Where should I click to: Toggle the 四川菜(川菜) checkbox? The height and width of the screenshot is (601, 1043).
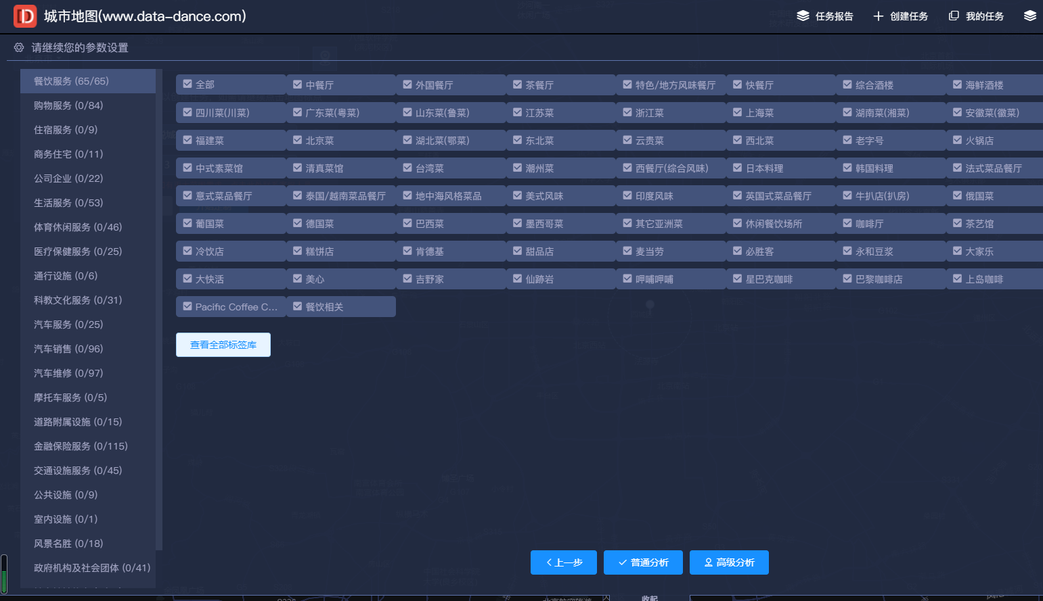click(x=187, y=112)
